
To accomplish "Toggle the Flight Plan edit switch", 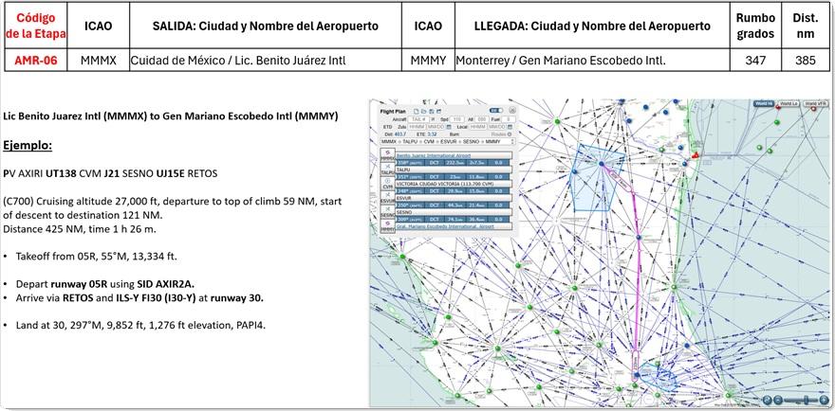I will point(495,110).
